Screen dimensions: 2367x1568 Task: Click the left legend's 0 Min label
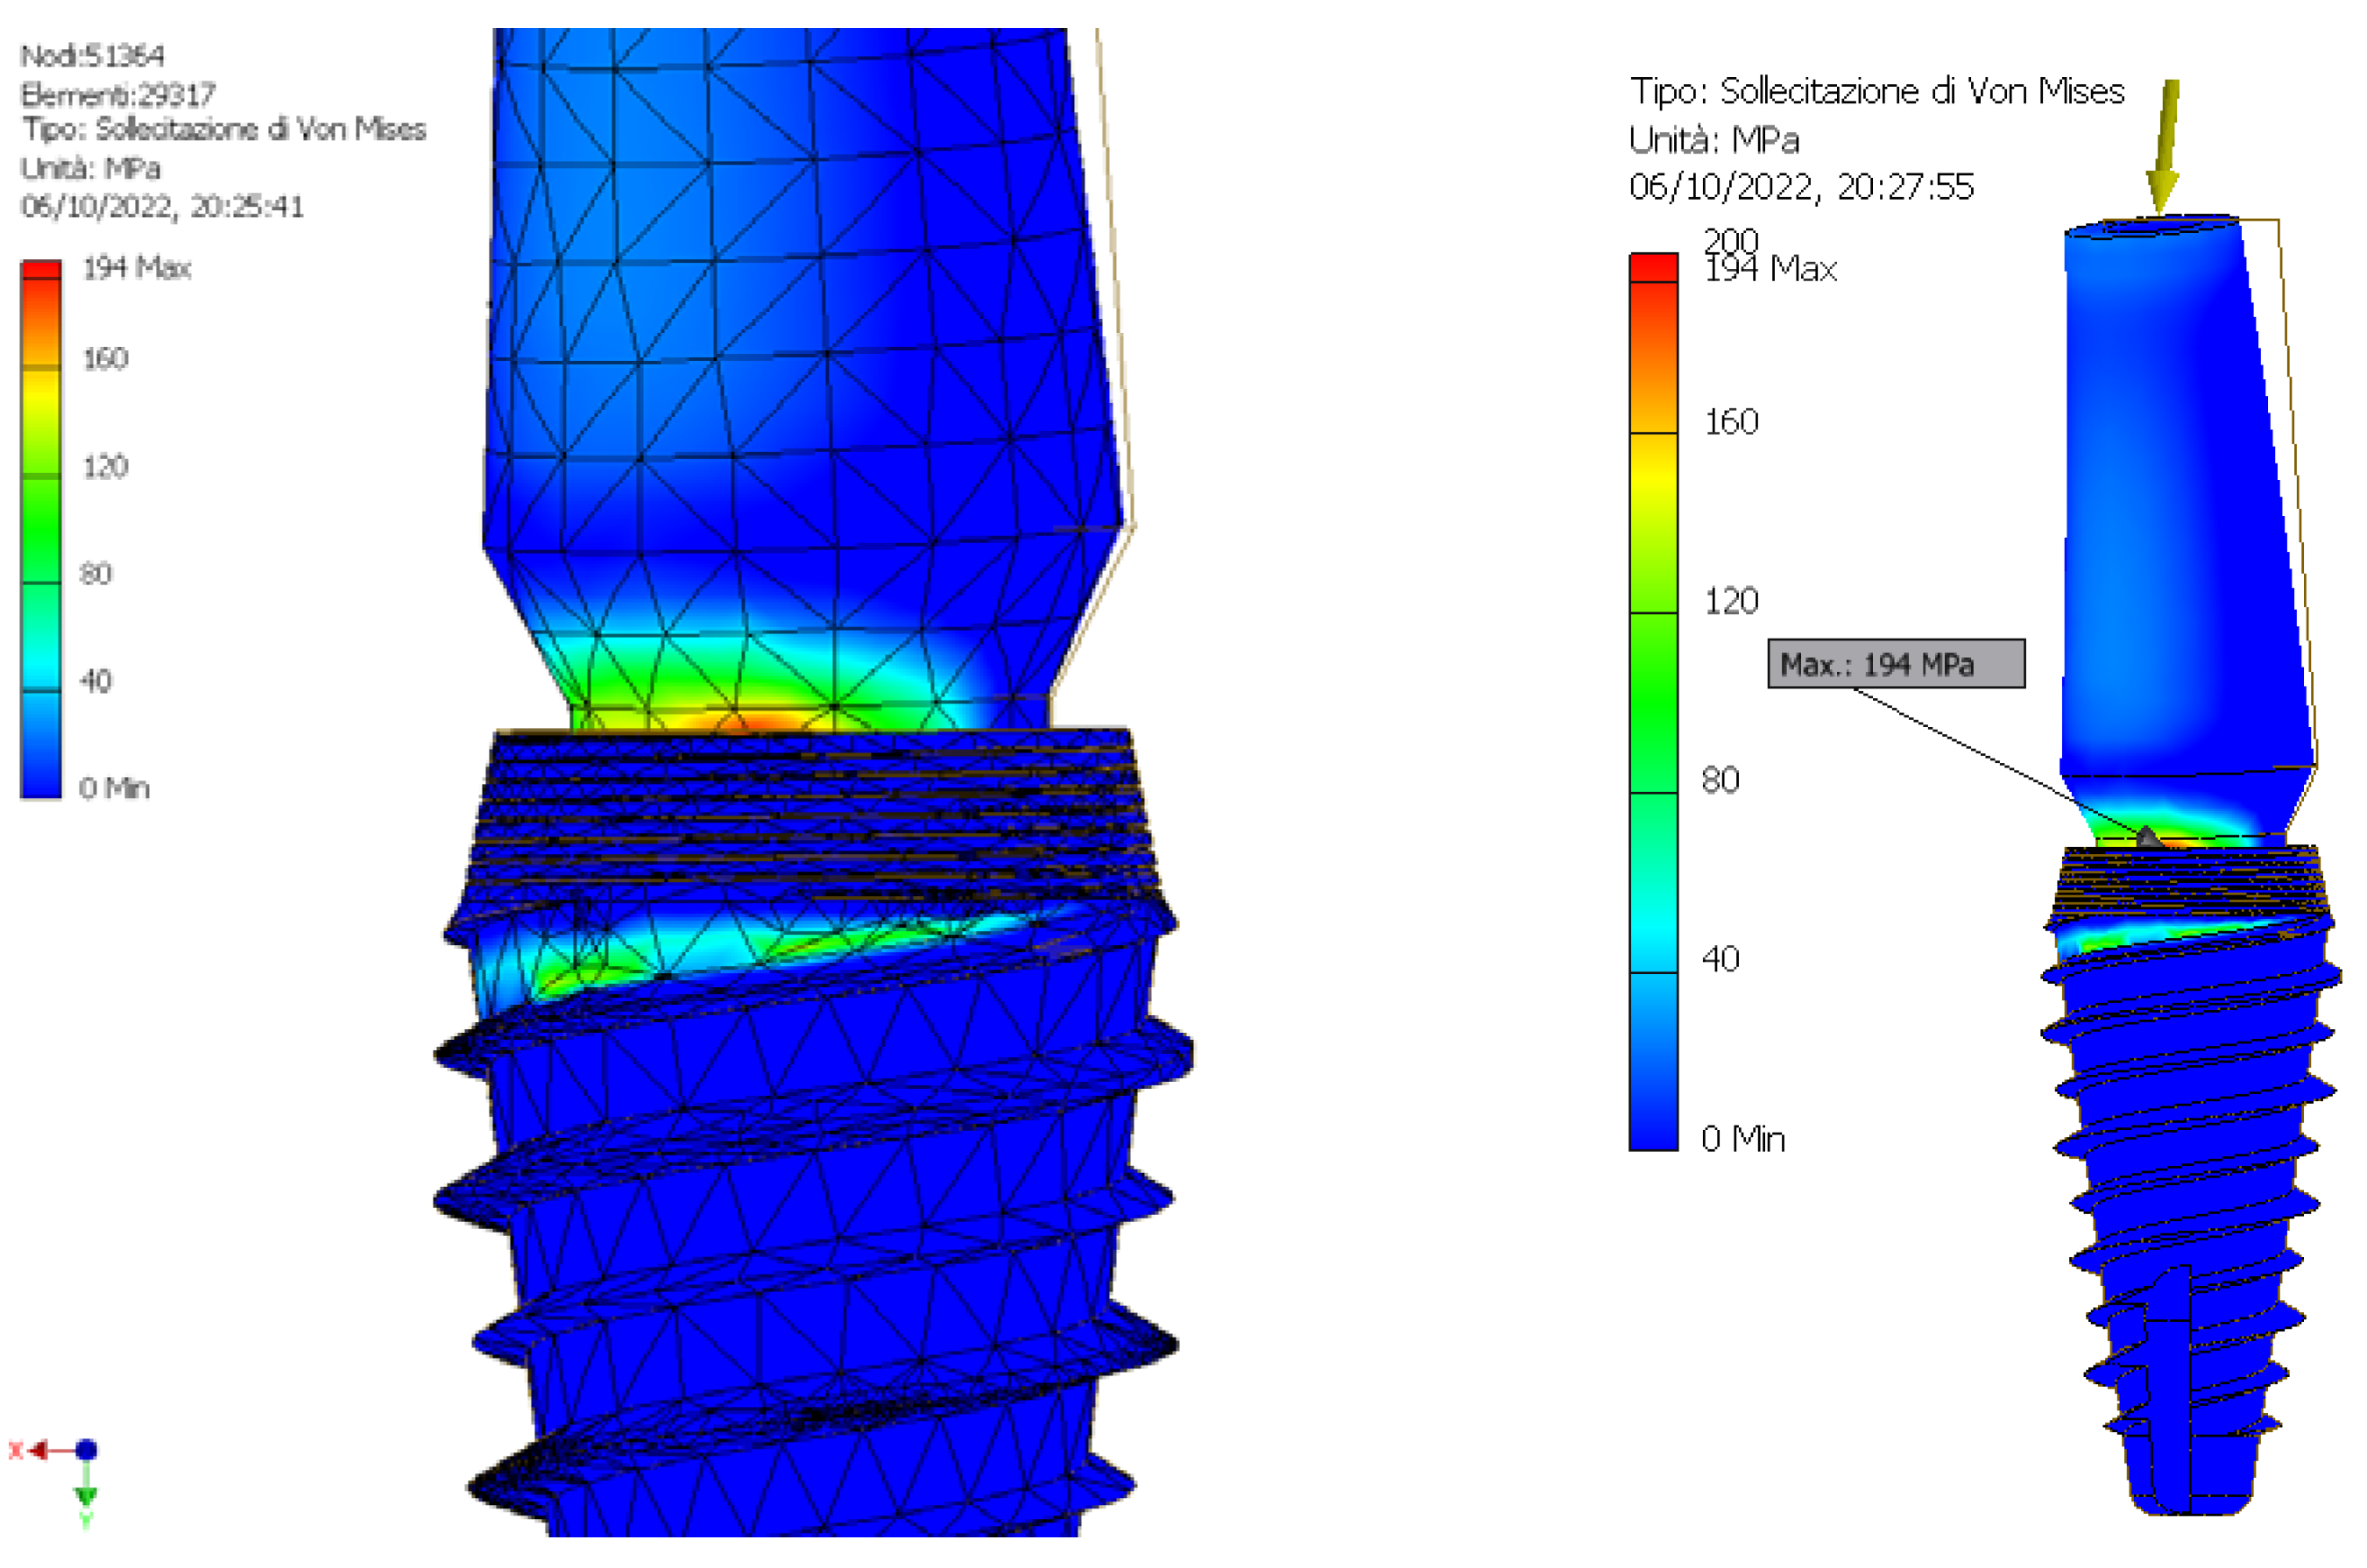(114, 788)
